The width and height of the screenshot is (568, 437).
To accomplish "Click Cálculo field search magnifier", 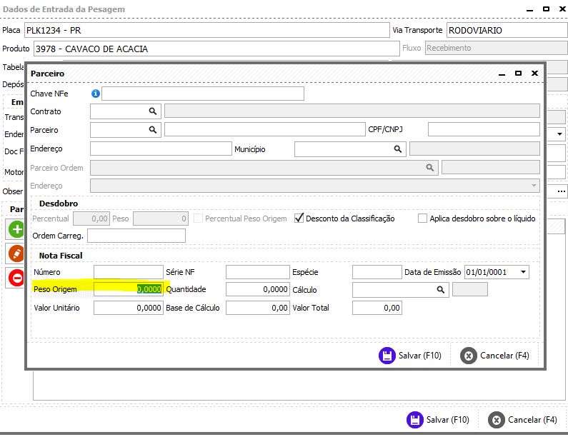I will (x=441, y=290).
